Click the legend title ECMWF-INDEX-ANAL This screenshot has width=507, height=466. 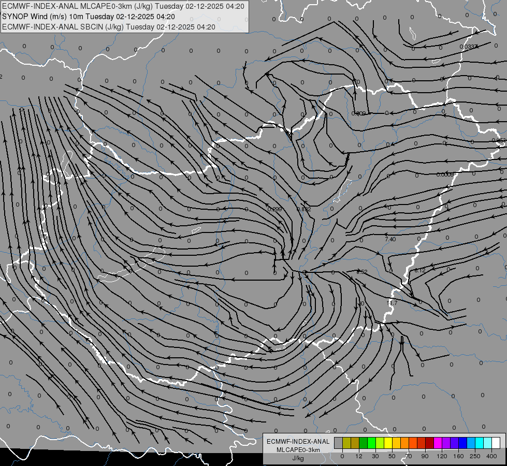click(298, 442)
